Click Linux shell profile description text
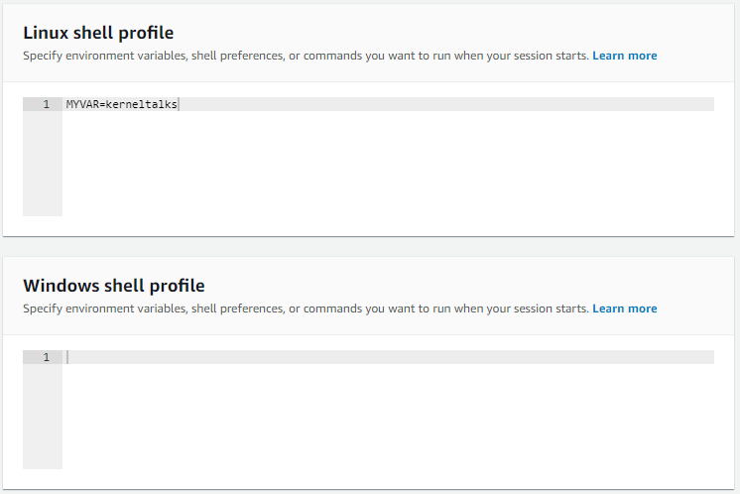The width and height of the screenshot is (740, 494). 306,56
